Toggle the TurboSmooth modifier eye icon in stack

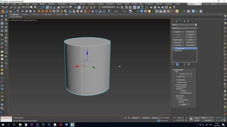pos(173,49)
